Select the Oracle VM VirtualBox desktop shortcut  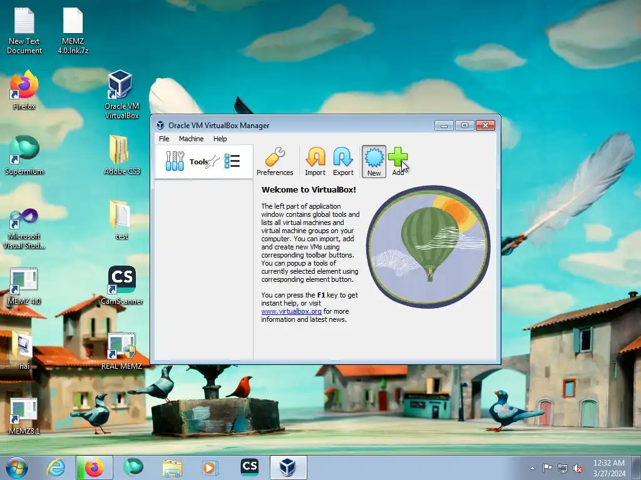121,94
